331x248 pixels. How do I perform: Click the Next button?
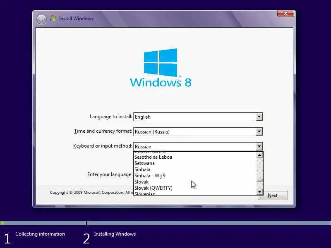(273, 196)
